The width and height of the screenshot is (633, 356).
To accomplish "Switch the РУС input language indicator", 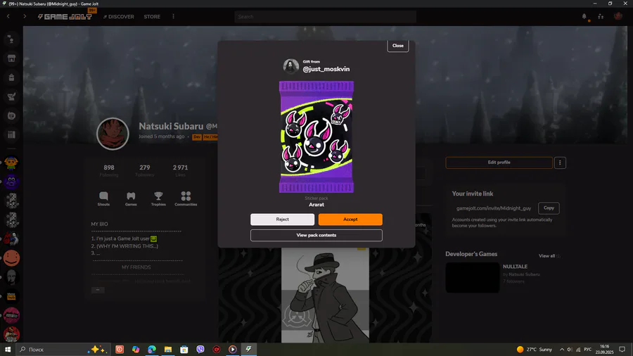I will pyautogui.click(x=588, y=349).
